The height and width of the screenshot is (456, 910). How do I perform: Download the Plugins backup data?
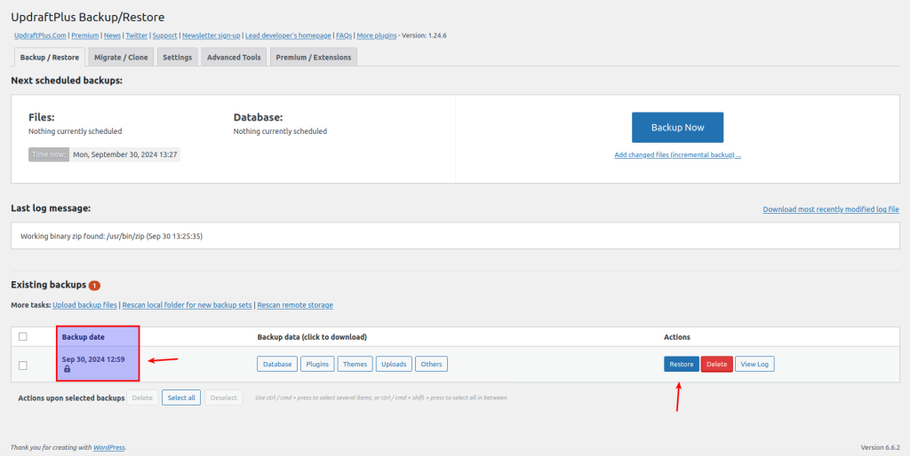pyautogui.click(x=317, y=364)
